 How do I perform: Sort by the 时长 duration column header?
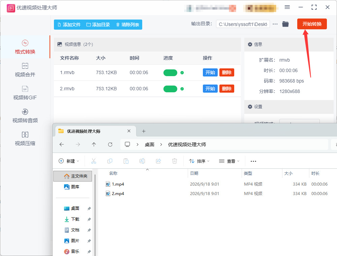pos(315,173)
